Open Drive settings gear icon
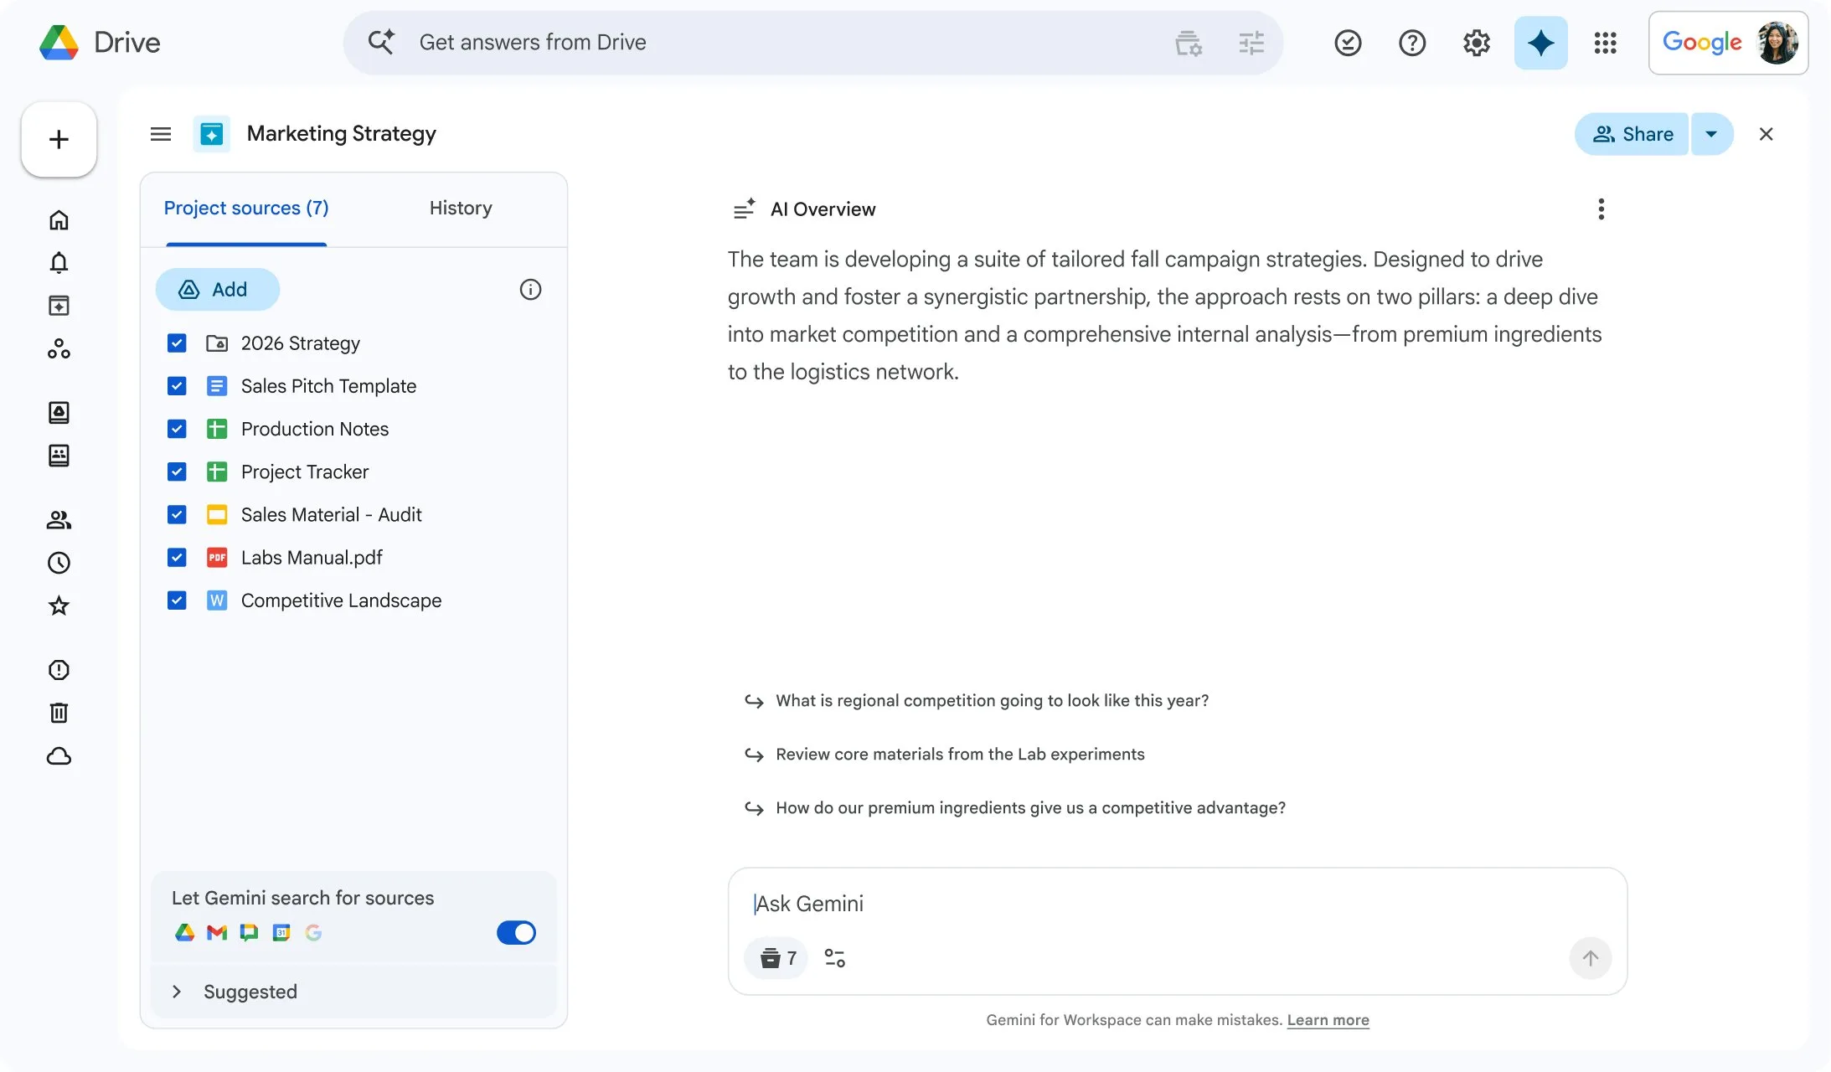Image resolution: width=1831 pixels, height=1072 pixels. tap(1476, 42)
